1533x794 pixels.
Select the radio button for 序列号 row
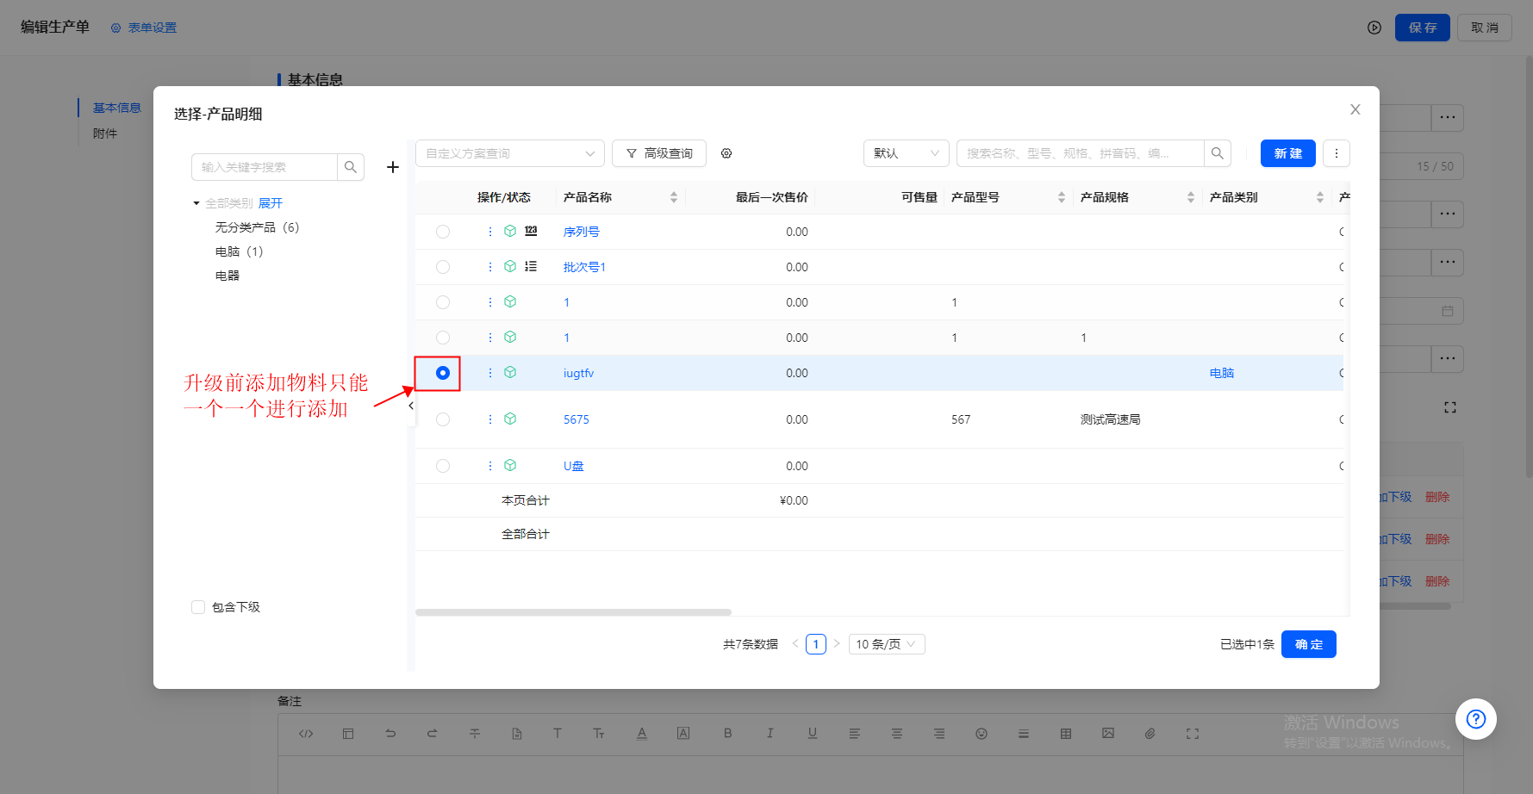[x=443, y=232]
